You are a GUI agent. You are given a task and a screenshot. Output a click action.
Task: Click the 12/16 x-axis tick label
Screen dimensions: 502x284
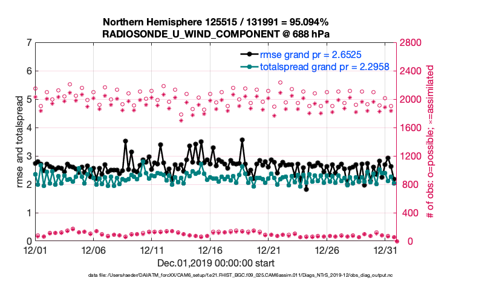[210, 250]
